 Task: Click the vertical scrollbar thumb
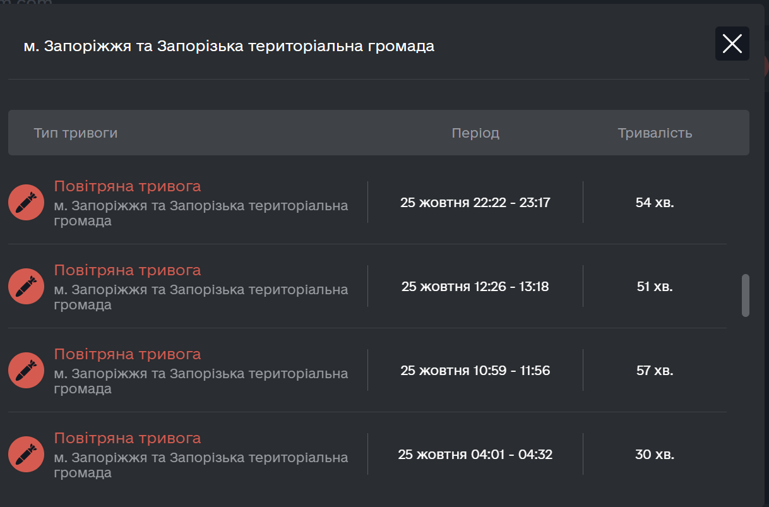tap(746, 295)
